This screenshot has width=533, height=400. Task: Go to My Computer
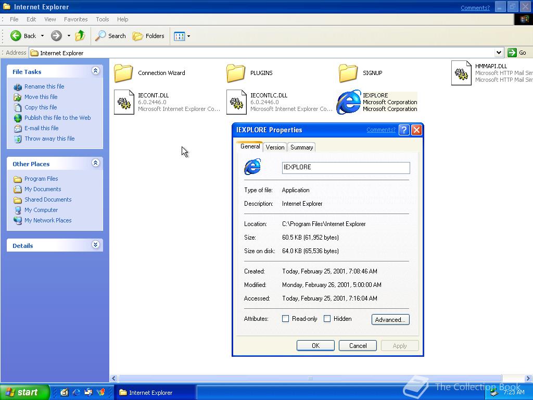coord(41,210)
